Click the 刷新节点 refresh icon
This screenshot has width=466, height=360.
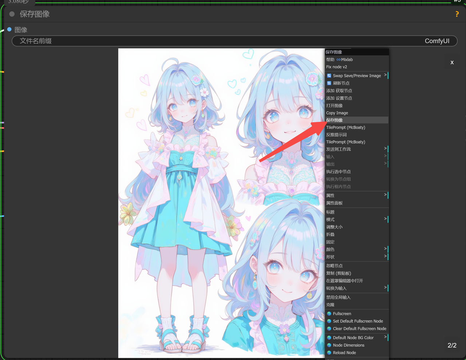coord(329,83)
